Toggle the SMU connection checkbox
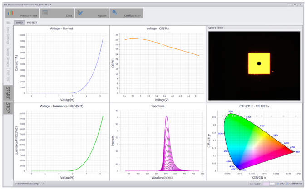This screenshot has height=189, width=306. pyautogui.click(x=277, y=184)
